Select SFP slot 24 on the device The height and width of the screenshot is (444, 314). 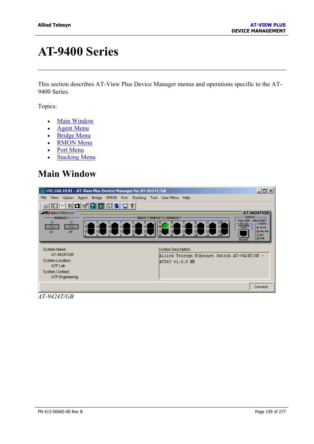[71, 226]
